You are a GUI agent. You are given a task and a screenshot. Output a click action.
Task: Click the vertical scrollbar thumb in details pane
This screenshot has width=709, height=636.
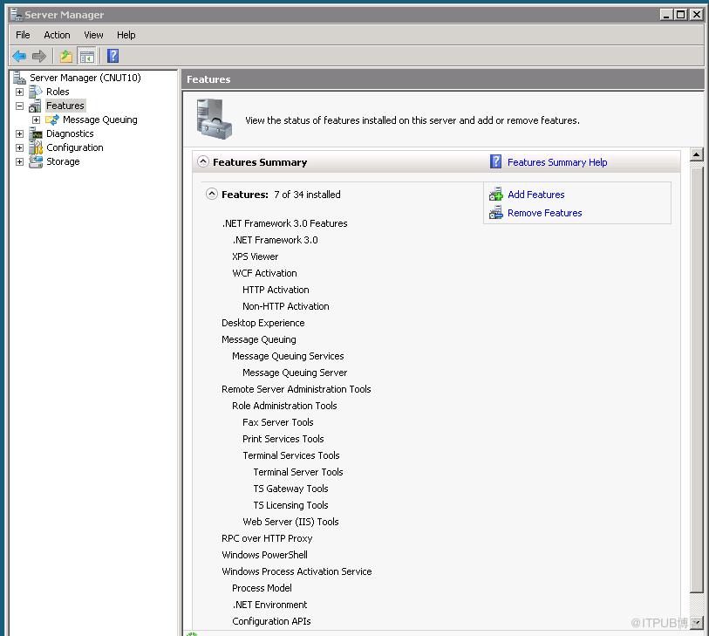tap(696, 380)
